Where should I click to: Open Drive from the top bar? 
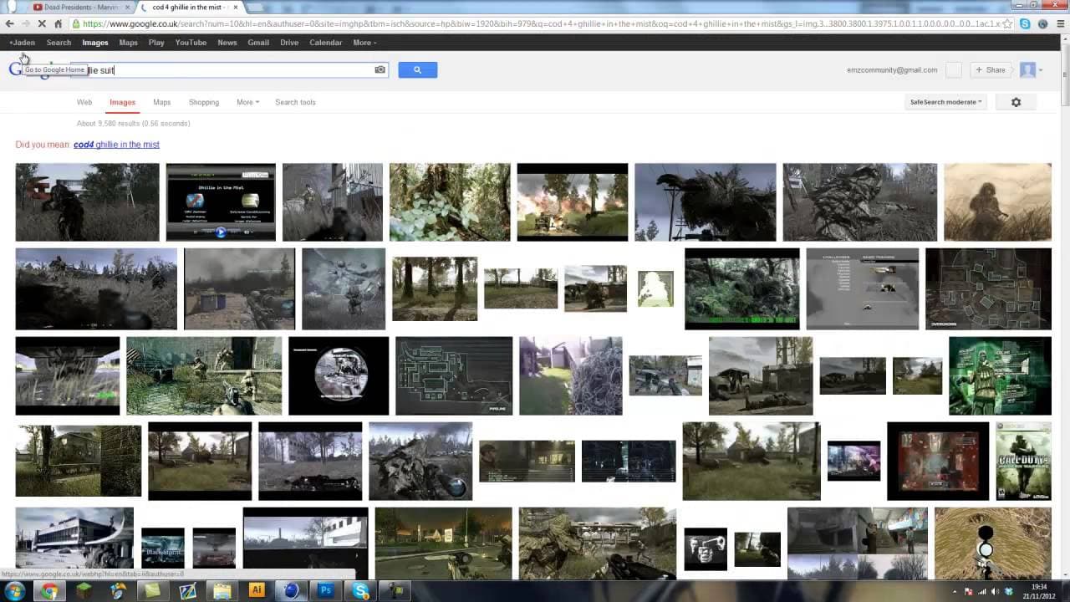[289, 43]
